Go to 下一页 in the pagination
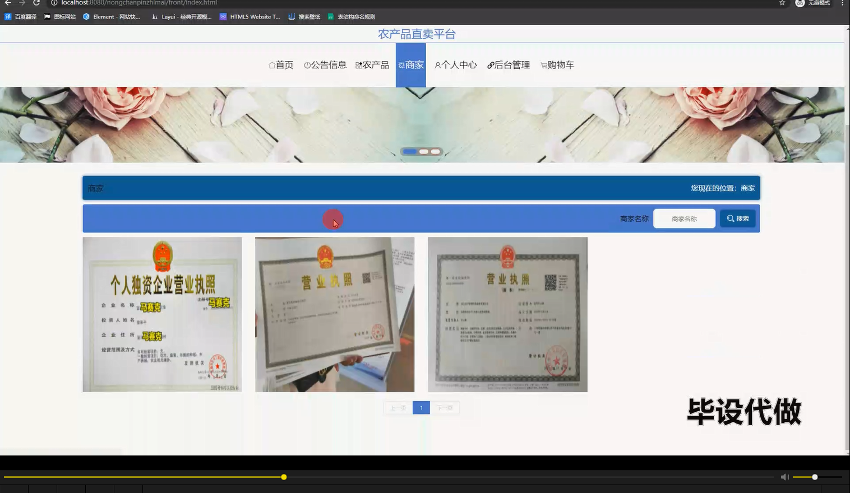Screen dimensions: 850x493 coord(445,407)
